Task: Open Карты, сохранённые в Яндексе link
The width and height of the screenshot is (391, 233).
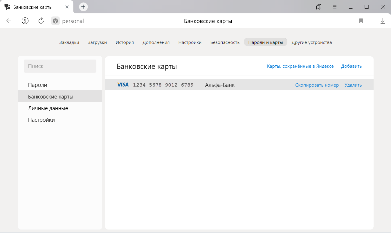Action: point(300,66)
